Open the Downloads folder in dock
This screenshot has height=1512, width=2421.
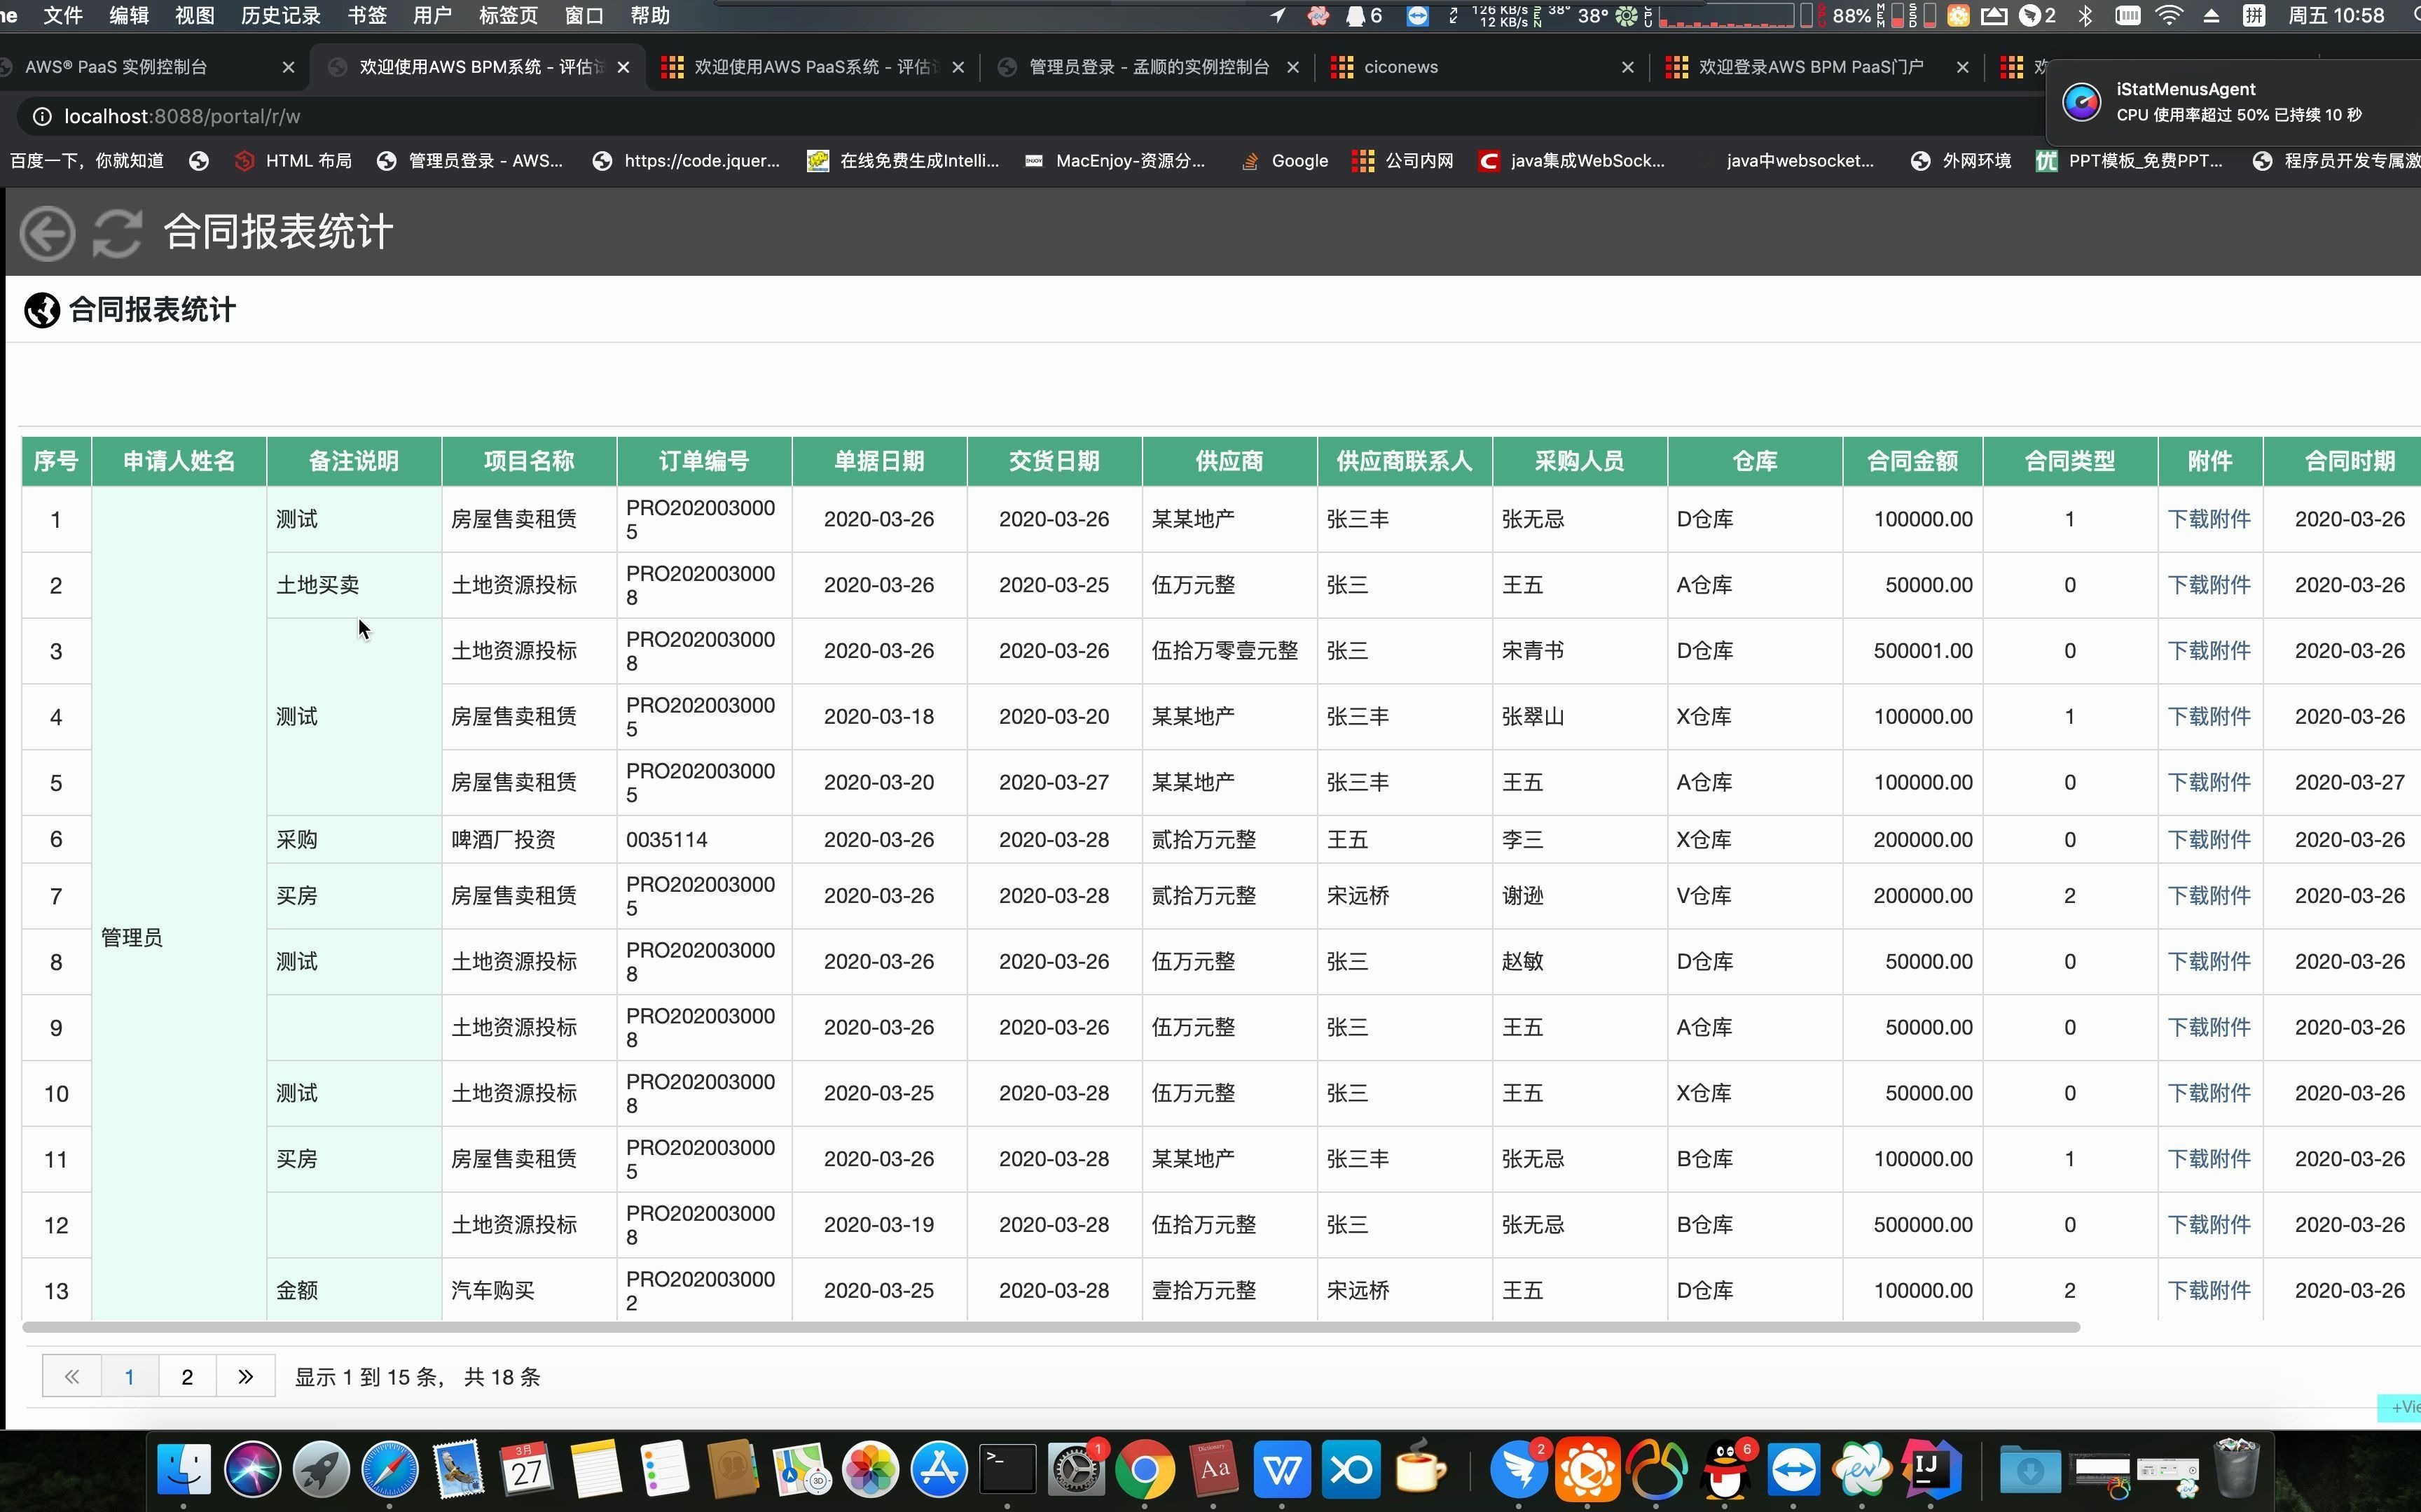point(2030,1469)
